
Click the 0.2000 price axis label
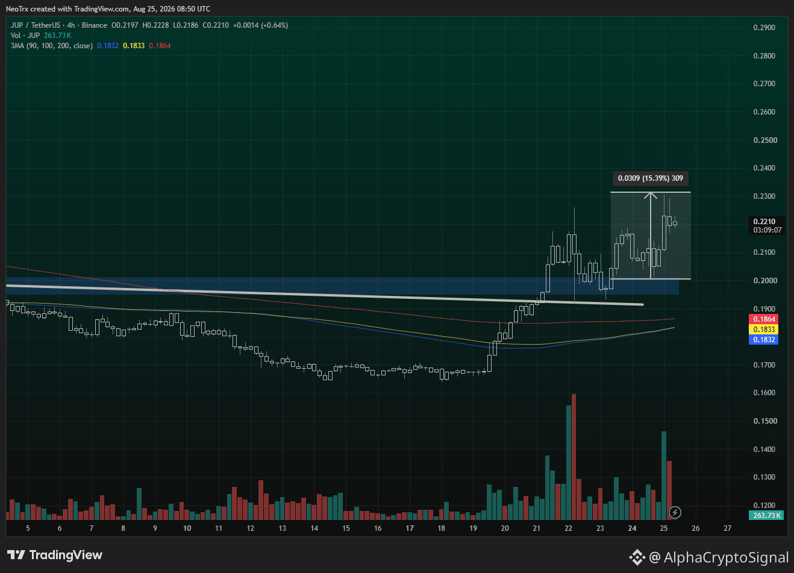click(764, 281)
